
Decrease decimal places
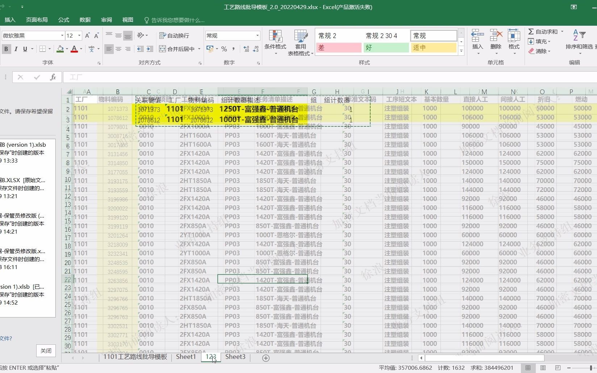click(256, 49)
